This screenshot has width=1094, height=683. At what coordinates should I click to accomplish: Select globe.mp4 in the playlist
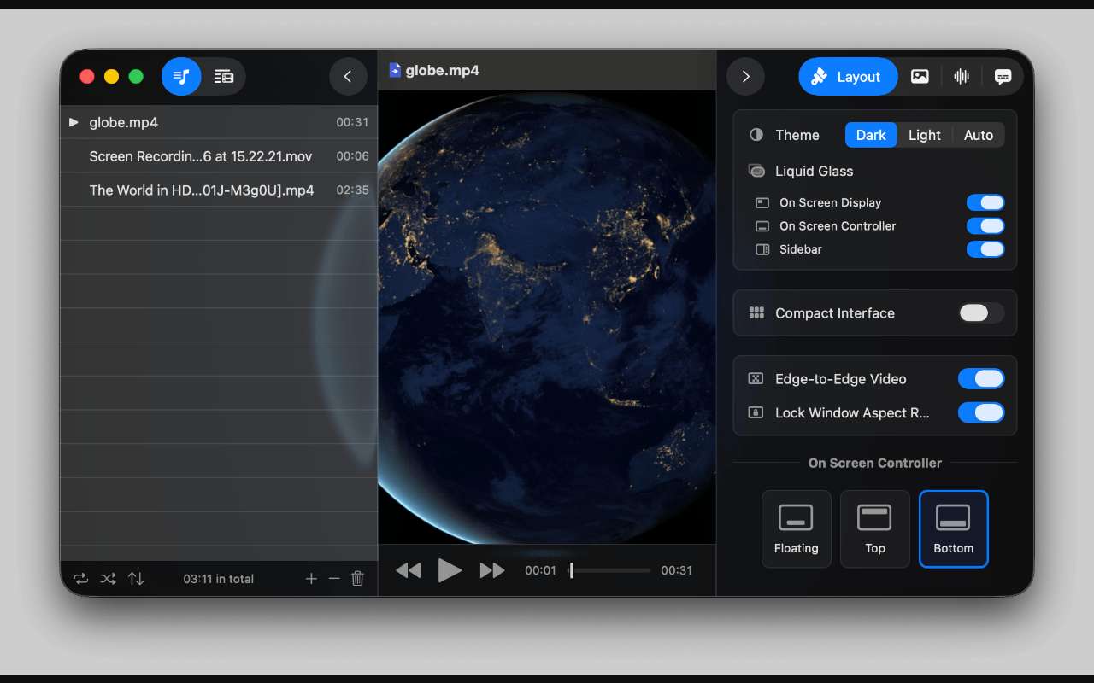pos(219,122)
